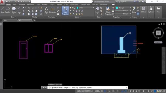Open the Parametric ribbon tab

point(31,4)
